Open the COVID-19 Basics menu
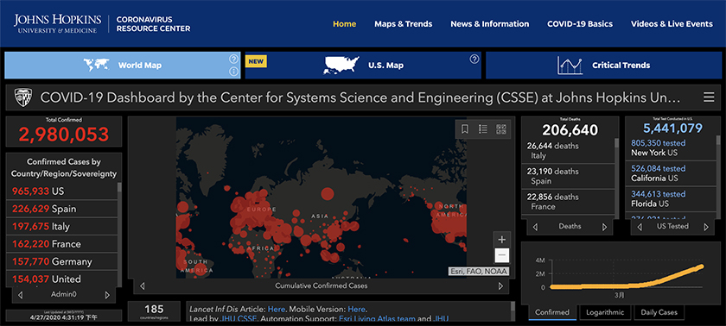 (x=580, y=24)
